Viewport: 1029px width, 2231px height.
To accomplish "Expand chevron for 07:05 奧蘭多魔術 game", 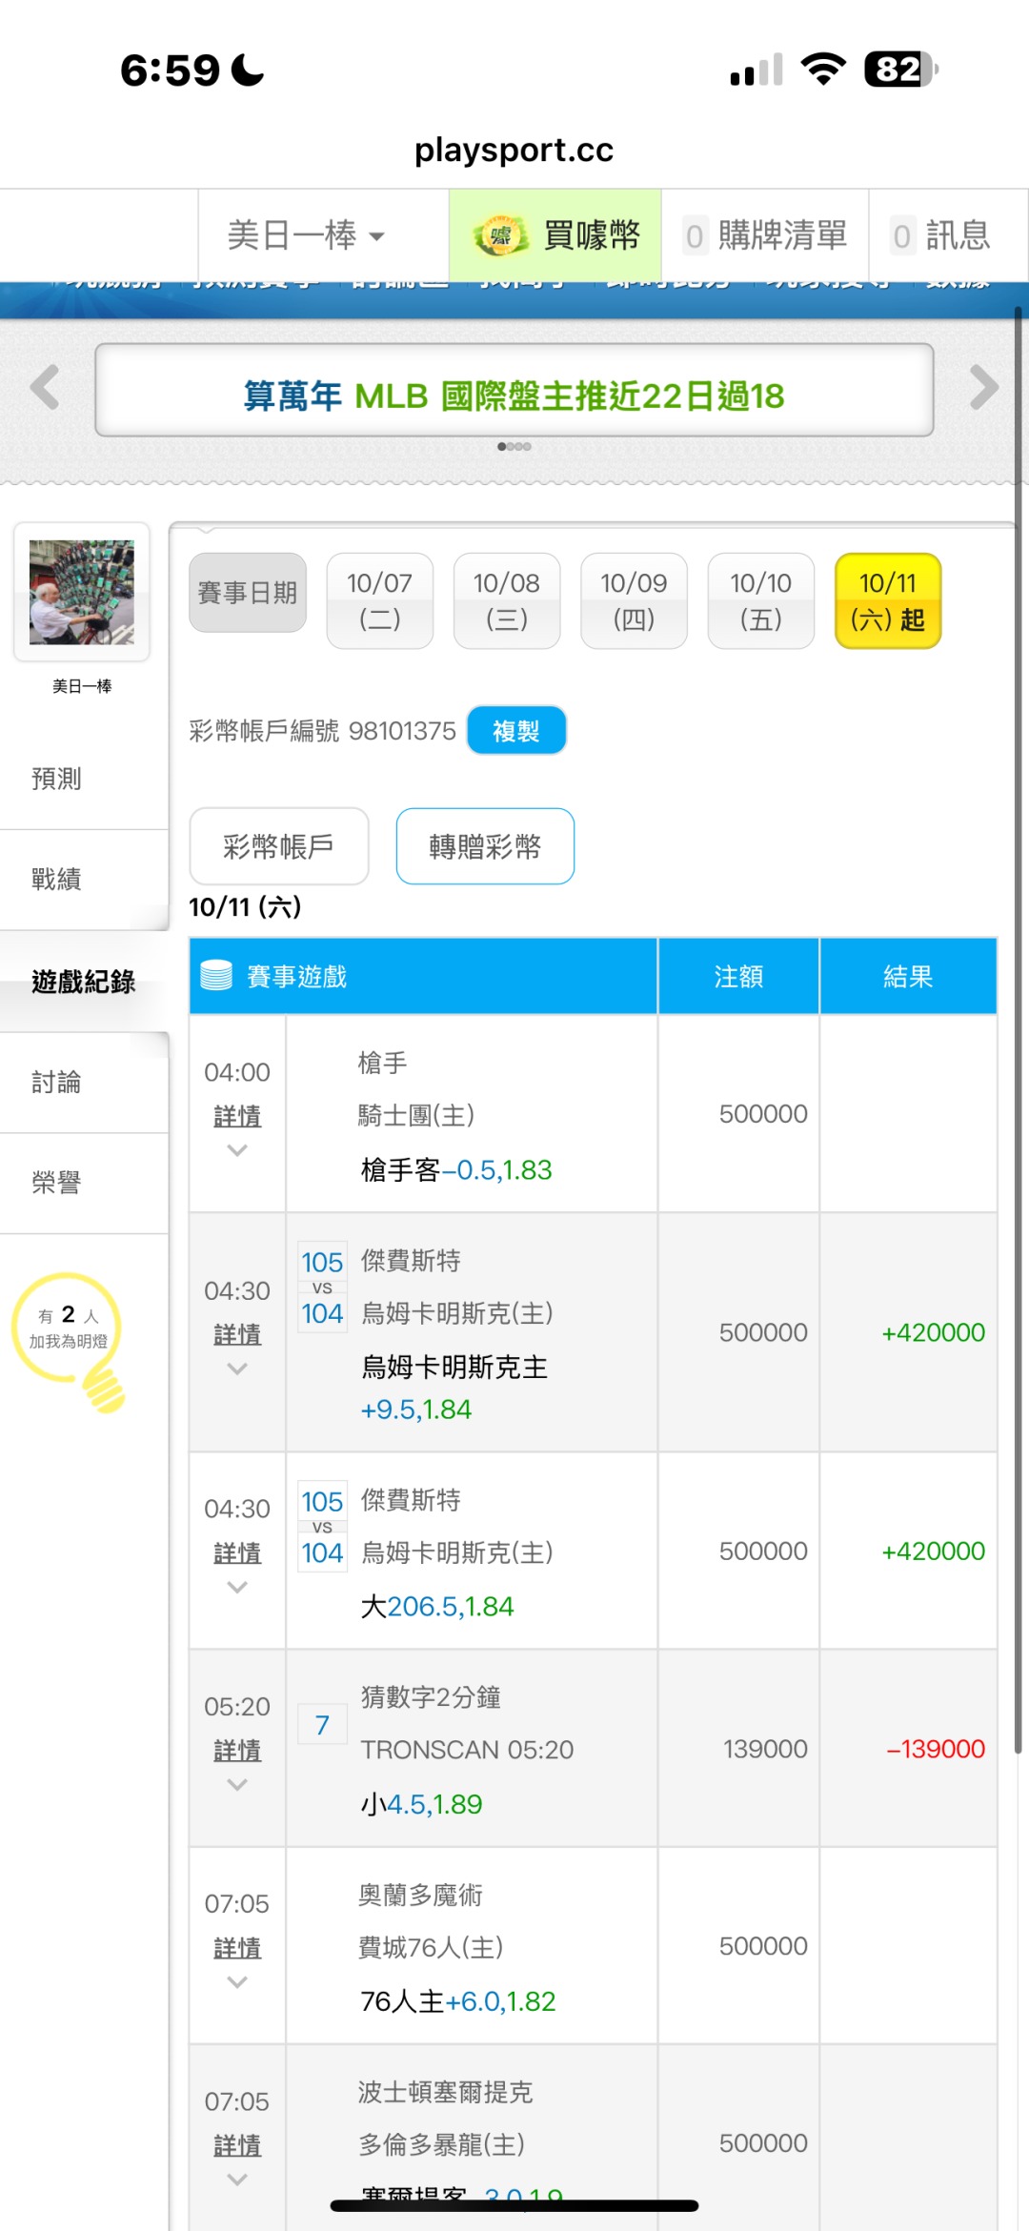I will click(x=237, y=1981).
